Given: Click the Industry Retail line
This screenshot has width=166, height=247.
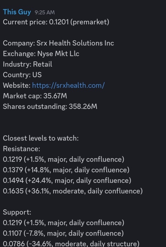Looking at the screenshot, I should pyautogui.click(x=28, y=64).
